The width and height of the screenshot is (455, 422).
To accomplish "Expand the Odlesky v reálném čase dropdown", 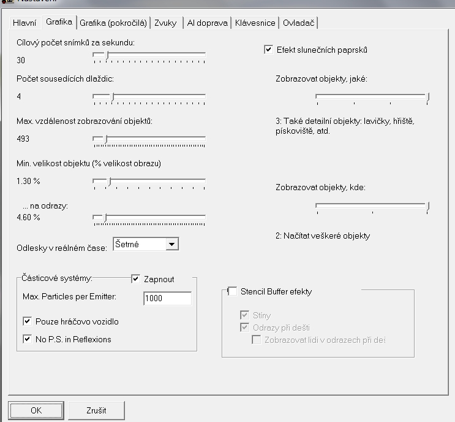I will [x=172, y=245].
